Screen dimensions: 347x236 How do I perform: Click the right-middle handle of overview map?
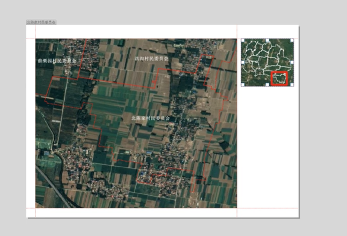pyautogui.click(x=292, y=62)
